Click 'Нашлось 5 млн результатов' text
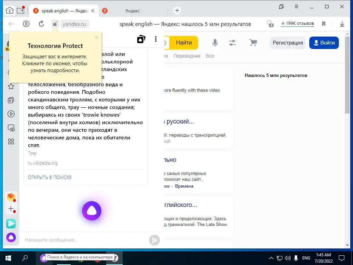This screenshot has height=265, width=353. coord(276,76)
